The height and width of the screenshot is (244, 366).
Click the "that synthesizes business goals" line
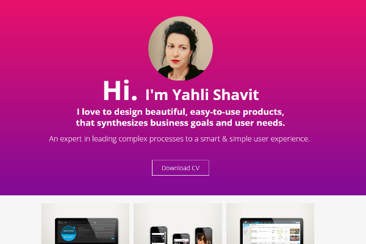click(181, 123)
